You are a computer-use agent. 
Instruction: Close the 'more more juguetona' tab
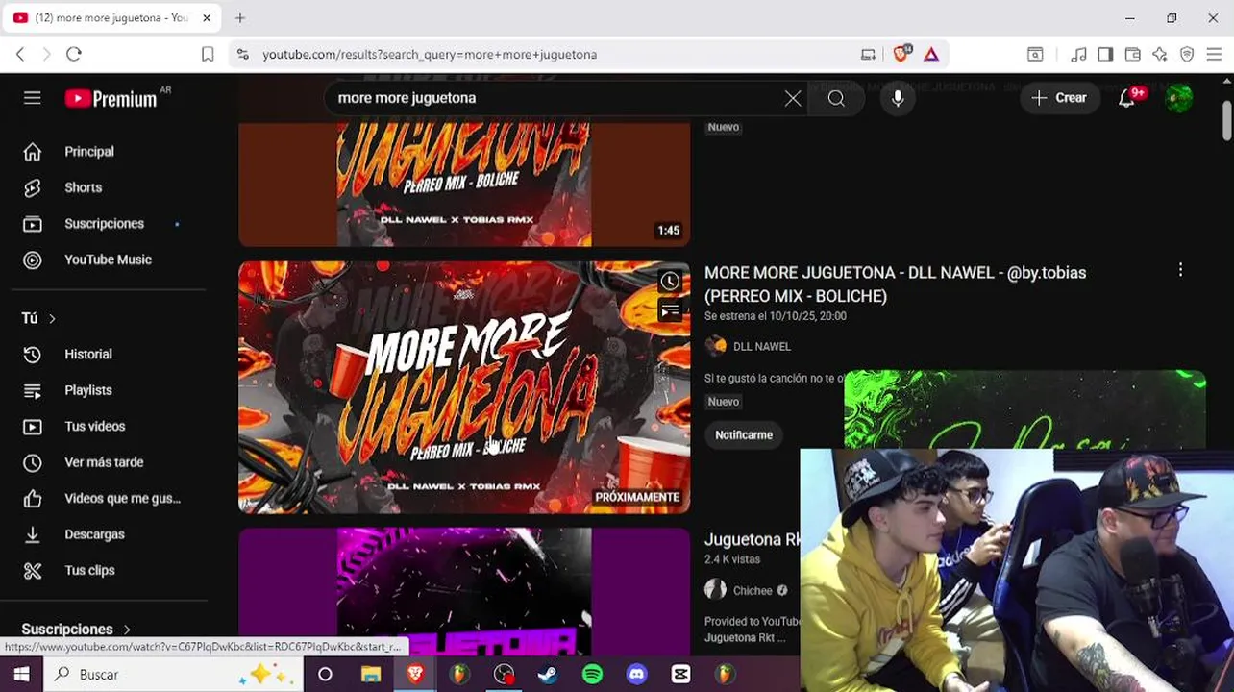tap(206, 18)
